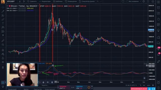The width and height of the screenshot is (161, 90).
Task: Toggle hide all drawings eye icon
Action: click(x=3, y=62)
